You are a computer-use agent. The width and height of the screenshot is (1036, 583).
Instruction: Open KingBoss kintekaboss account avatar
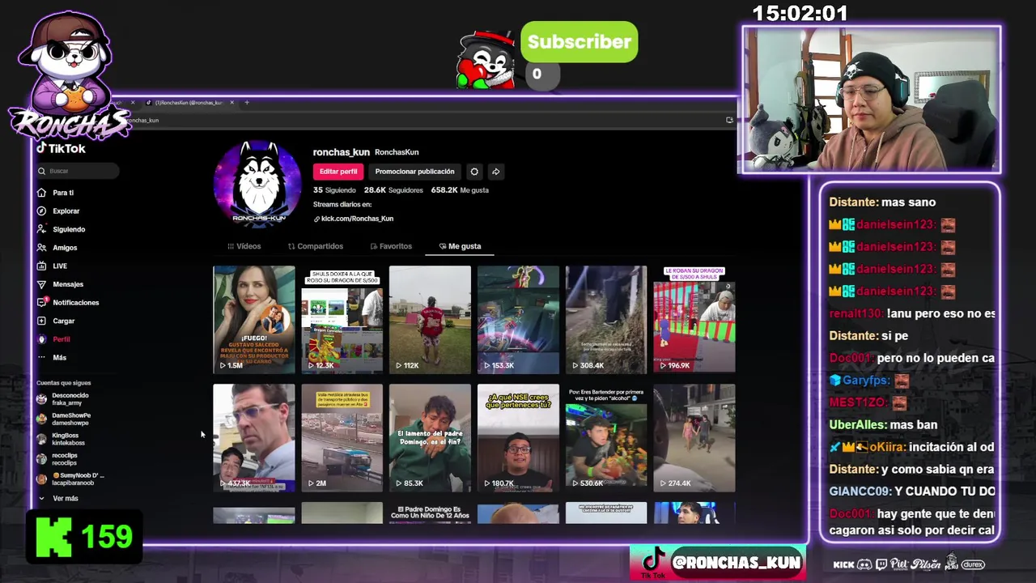(x=41, y=439)
